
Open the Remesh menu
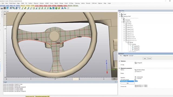(x=88, y=3)
